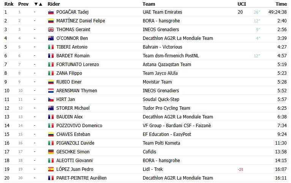
Task: Click the Rider column header
Action: pos(54,4)
